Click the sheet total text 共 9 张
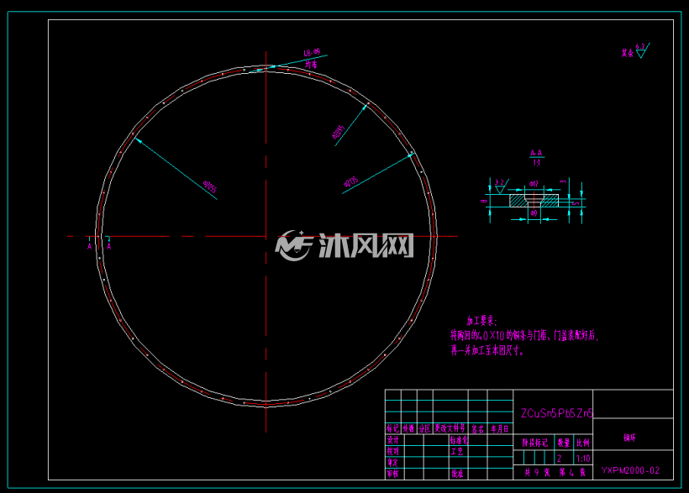The image size is (689, 493). point(537,472)
